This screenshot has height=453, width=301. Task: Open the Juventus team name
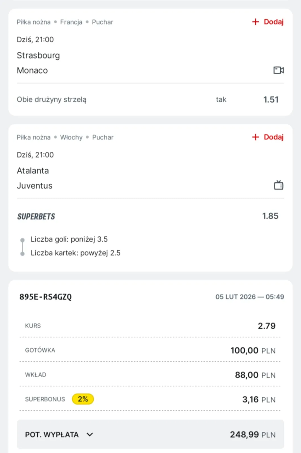(x=35, y=186)
